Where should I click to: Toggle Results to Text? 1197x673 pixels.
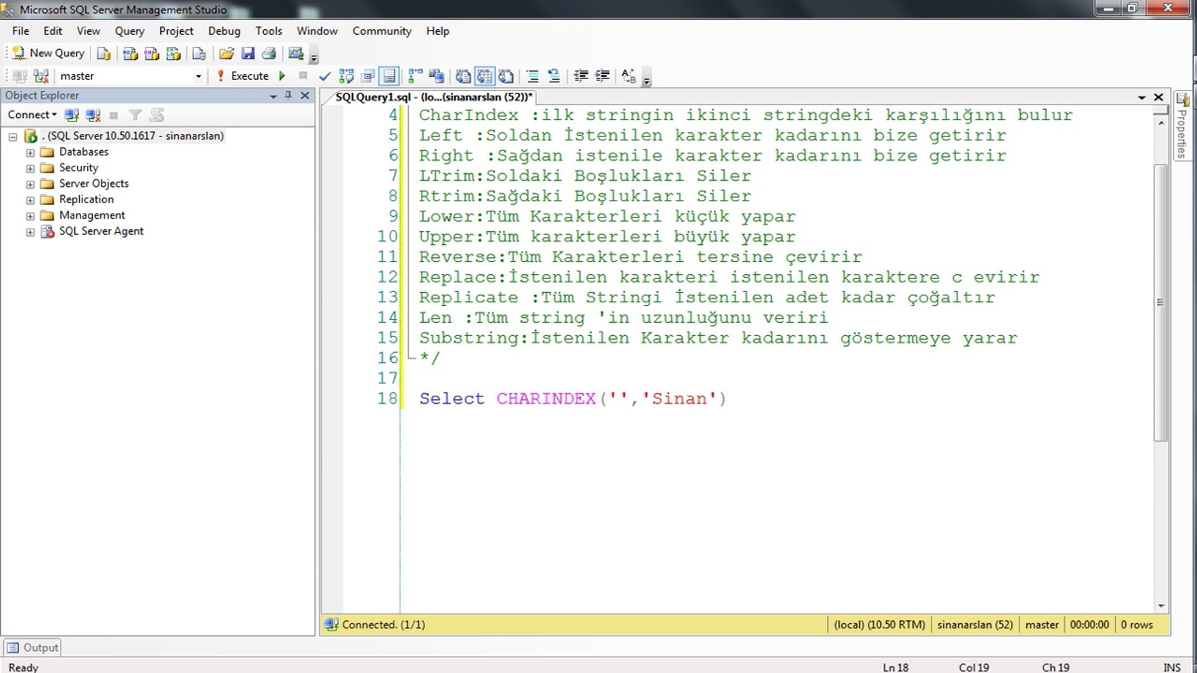[463, 76]
